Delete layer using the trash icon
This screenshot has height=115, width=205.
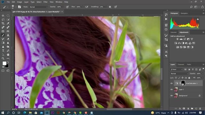point(200,109)
